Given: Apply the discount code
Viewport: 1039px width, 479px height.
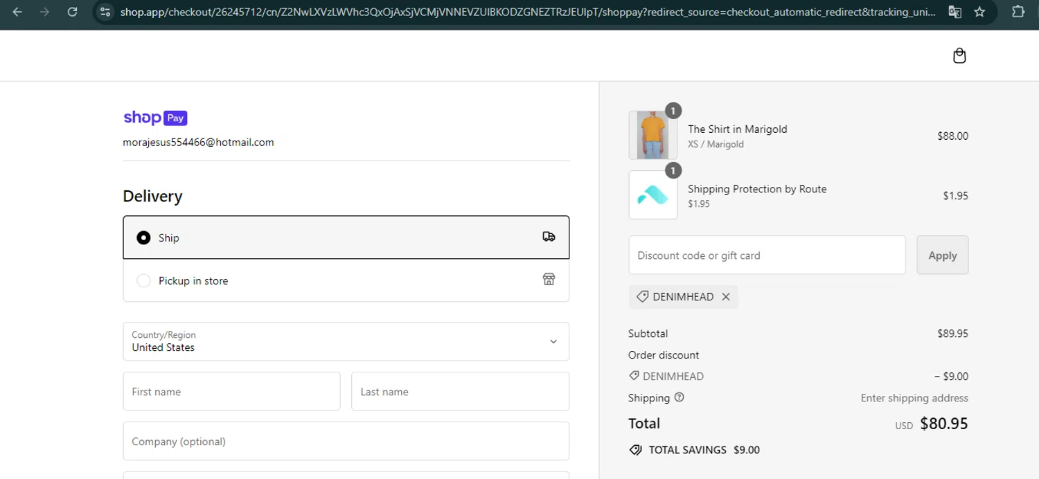Looking at the screenshot, I should point(943,255).
